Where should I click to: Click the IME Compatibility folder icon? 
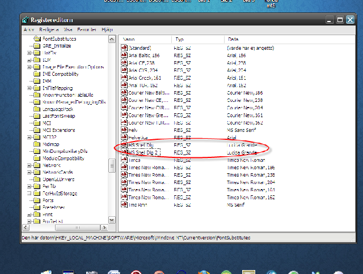[x=37, y=74]
